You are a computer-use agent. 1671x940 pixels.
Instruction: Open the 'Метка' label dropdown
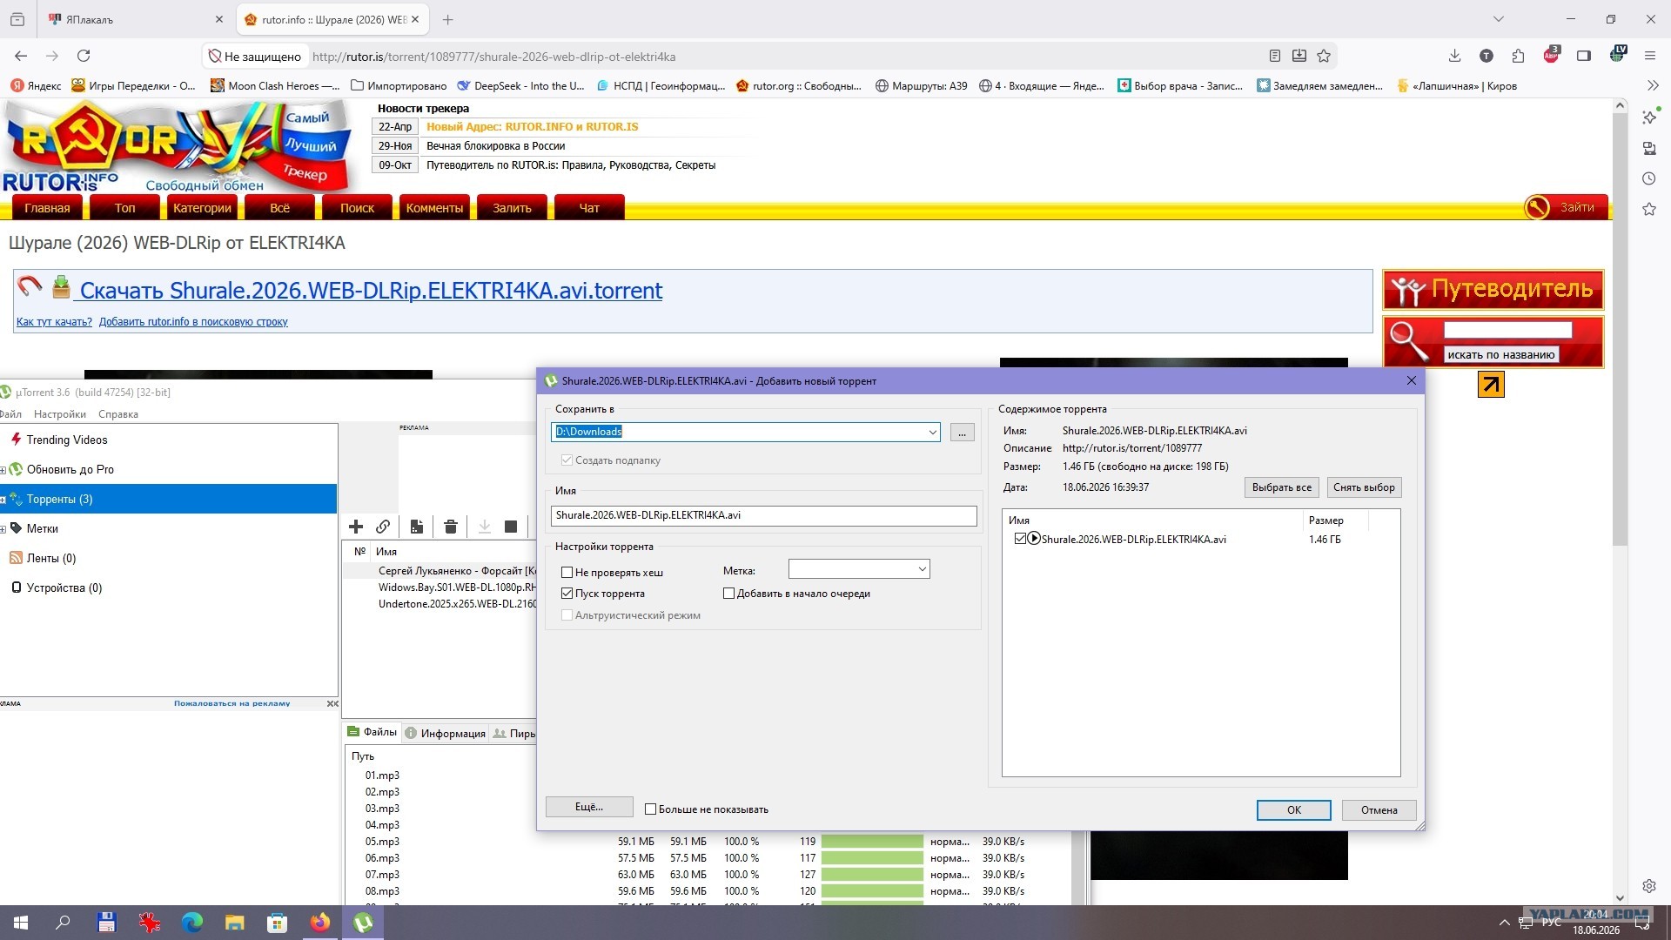tap(922, 569)
